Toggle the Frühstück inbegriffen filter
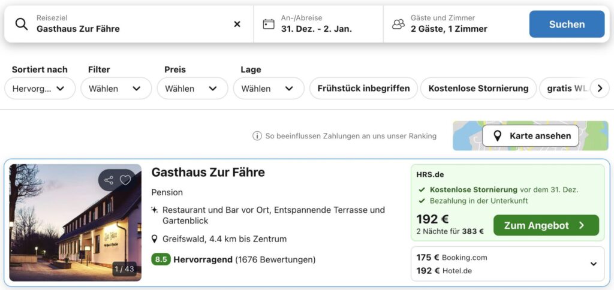The height and width of the screenshot is (290, 614). point(363,88)
